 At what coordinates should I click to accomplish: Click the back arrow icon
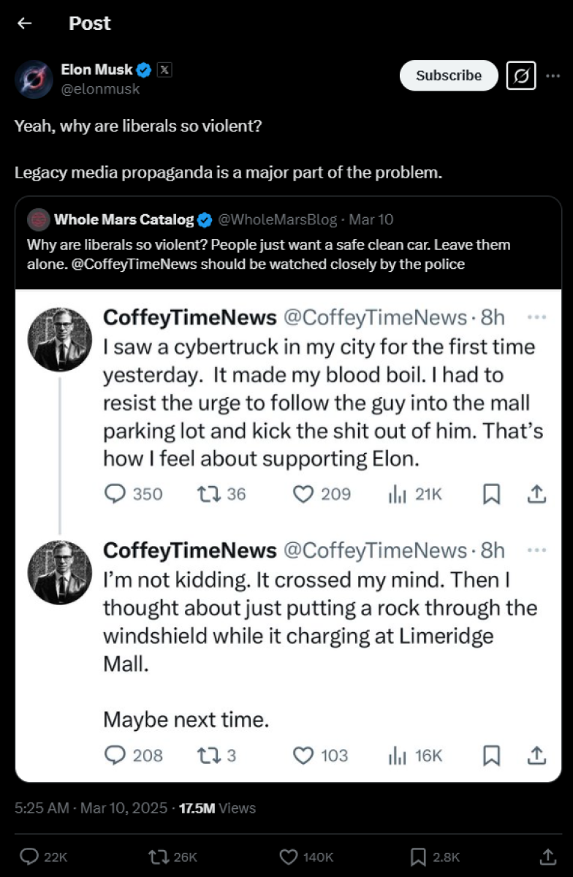pos(25,23)
